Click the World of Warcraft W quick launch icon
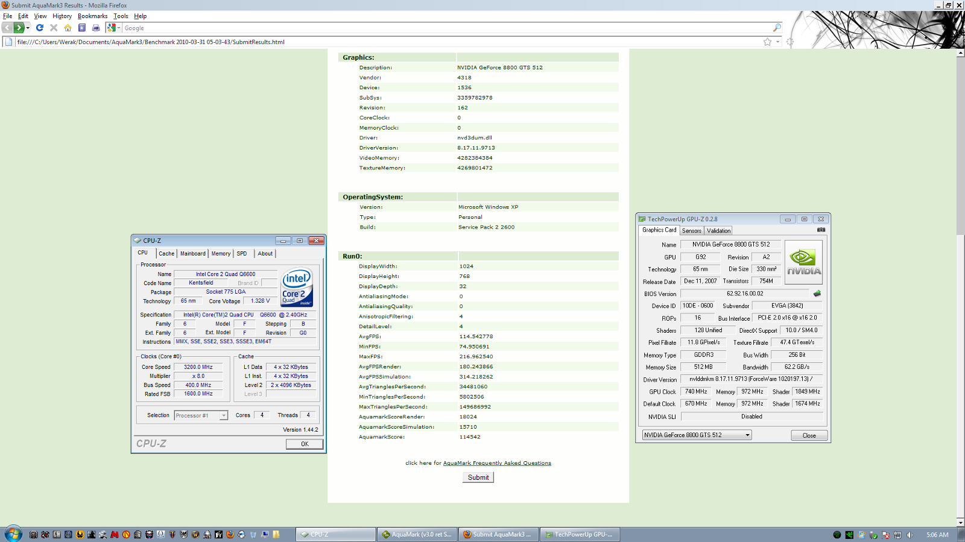 pos(195,534)
